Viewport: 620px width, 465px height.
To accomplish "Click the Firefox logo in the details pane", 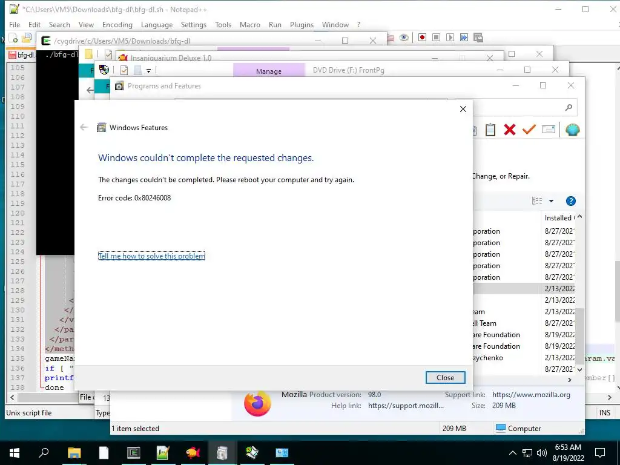I will click(257, 403).
